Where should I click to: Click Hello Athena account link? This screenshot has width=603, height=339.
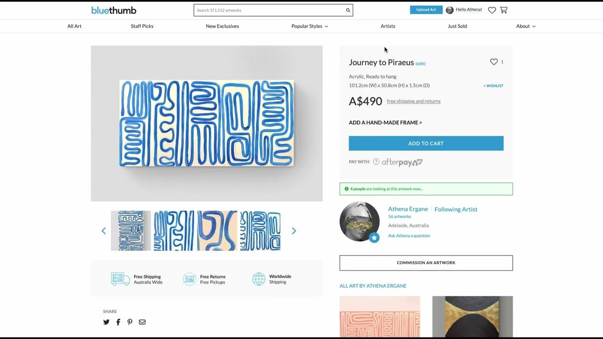(x=469, y=10)
